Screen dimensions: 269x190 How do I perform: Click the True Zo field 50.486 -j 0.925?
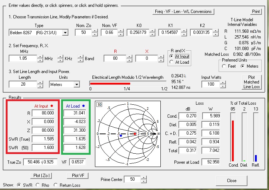pyautogui.click(x=40, y=162)
